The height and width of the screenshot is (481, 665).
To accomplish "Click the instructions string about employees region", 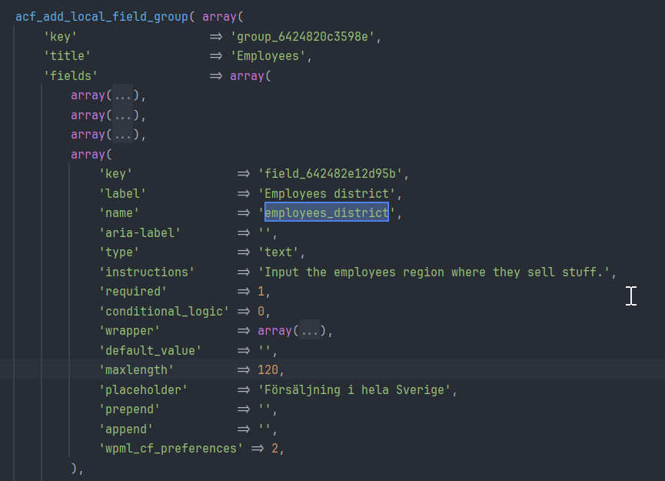I will pos(434,272).
